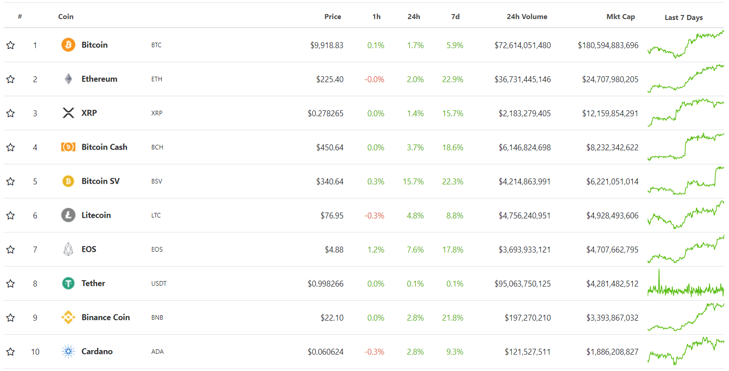Click Binance Coin volume $197,270,210
This screenshot has height=371, width=729.
[x=528, y=318]
